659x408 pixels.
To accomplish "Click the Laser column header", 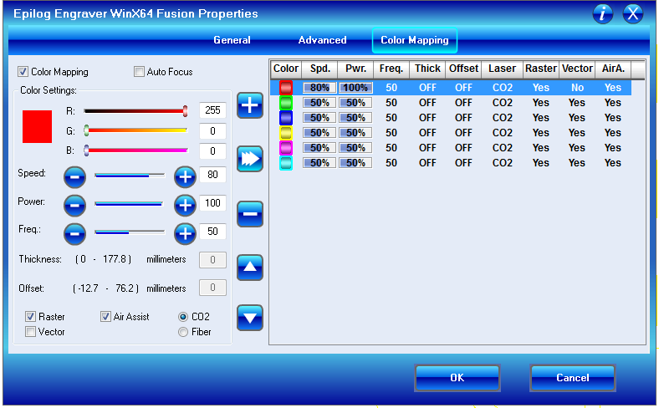I will (503, 69).
